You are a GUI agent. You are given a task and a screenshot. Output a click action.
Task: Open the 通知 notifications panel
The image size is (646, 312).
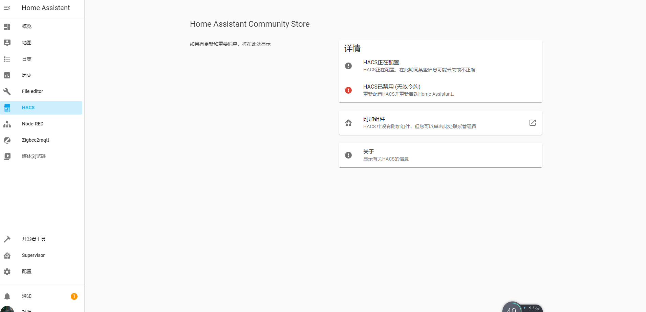[x=41, y=296]
